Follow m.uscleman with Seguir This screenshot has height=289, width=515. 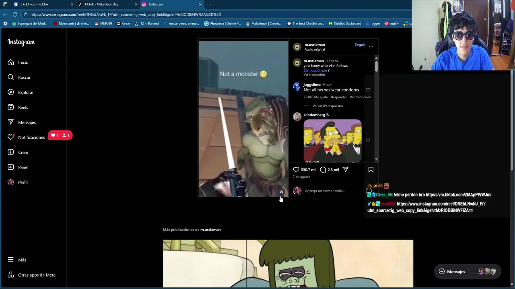tap(360, 45)
